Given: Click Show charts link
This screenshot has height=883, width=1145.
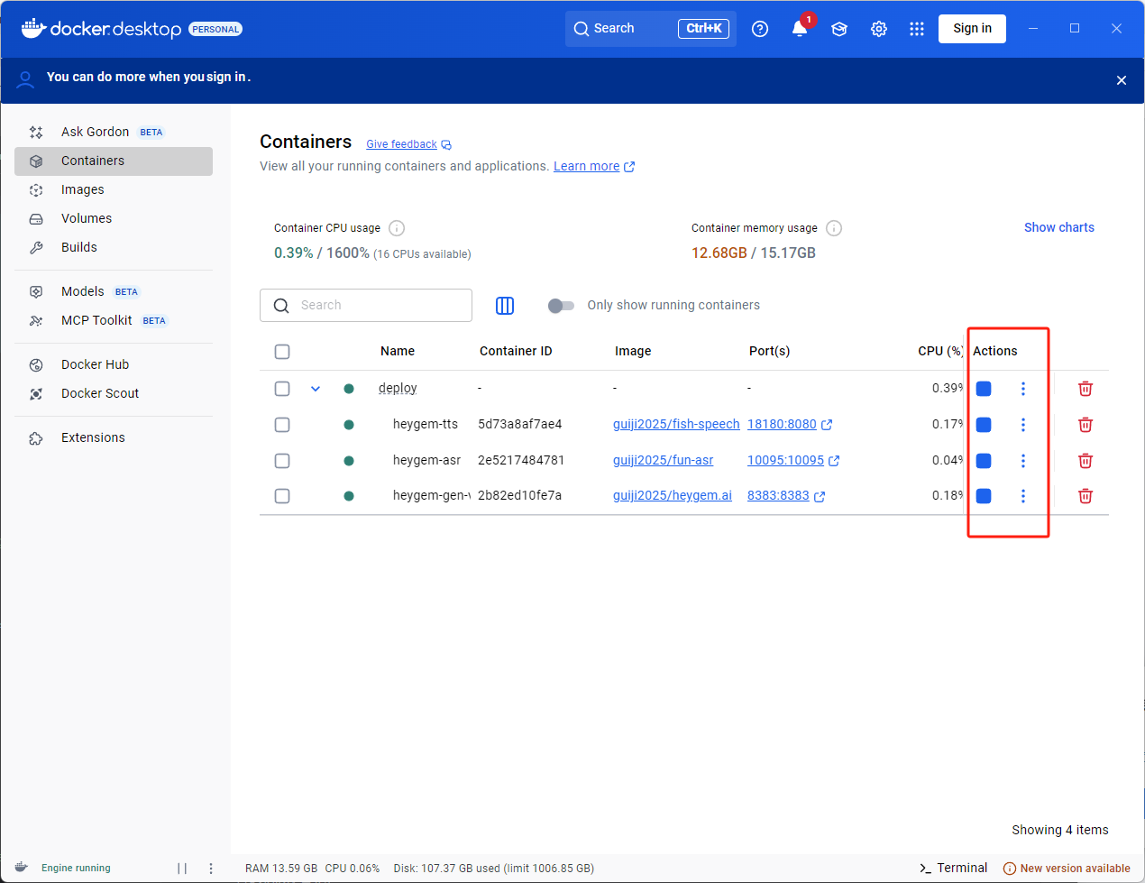Looking at the screenshot, I should 1058,227.
